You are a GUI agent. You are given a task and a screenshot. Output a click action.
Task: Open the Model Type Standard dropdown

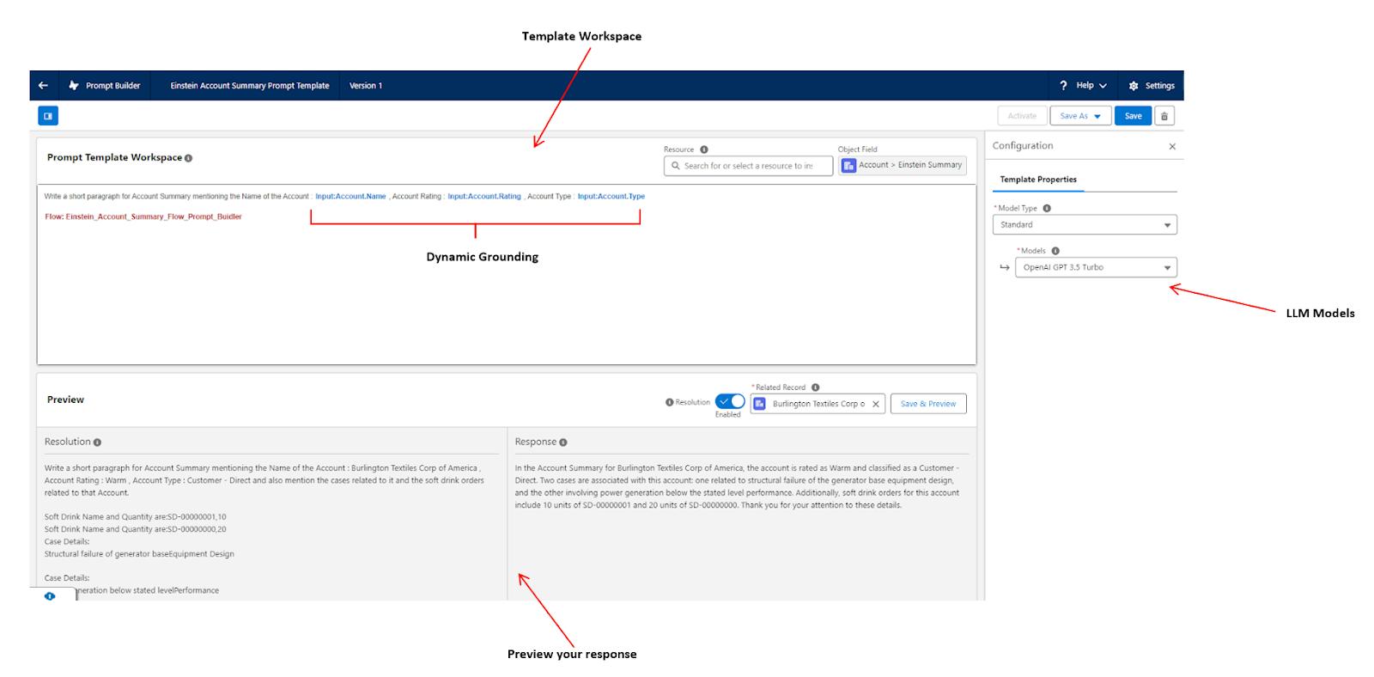(1084, 225)
